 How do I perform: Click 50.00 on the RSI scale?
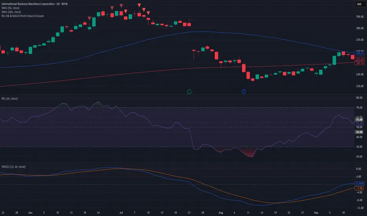[x=359, y=127]
